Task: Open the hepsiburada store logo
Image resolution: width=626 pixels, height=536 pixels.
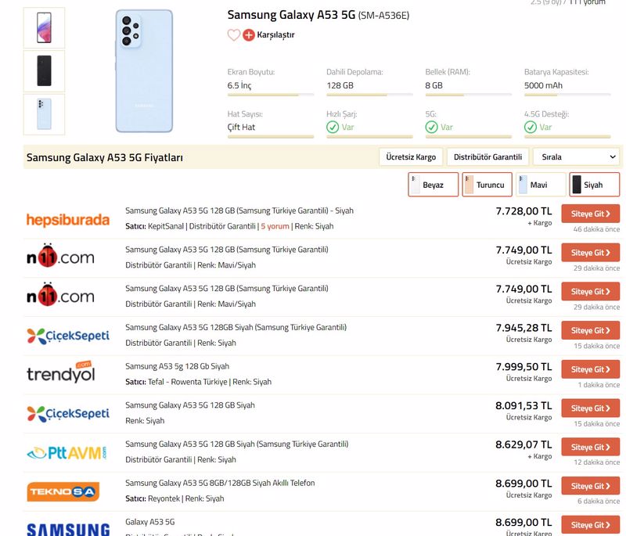Action: point(68,220)
